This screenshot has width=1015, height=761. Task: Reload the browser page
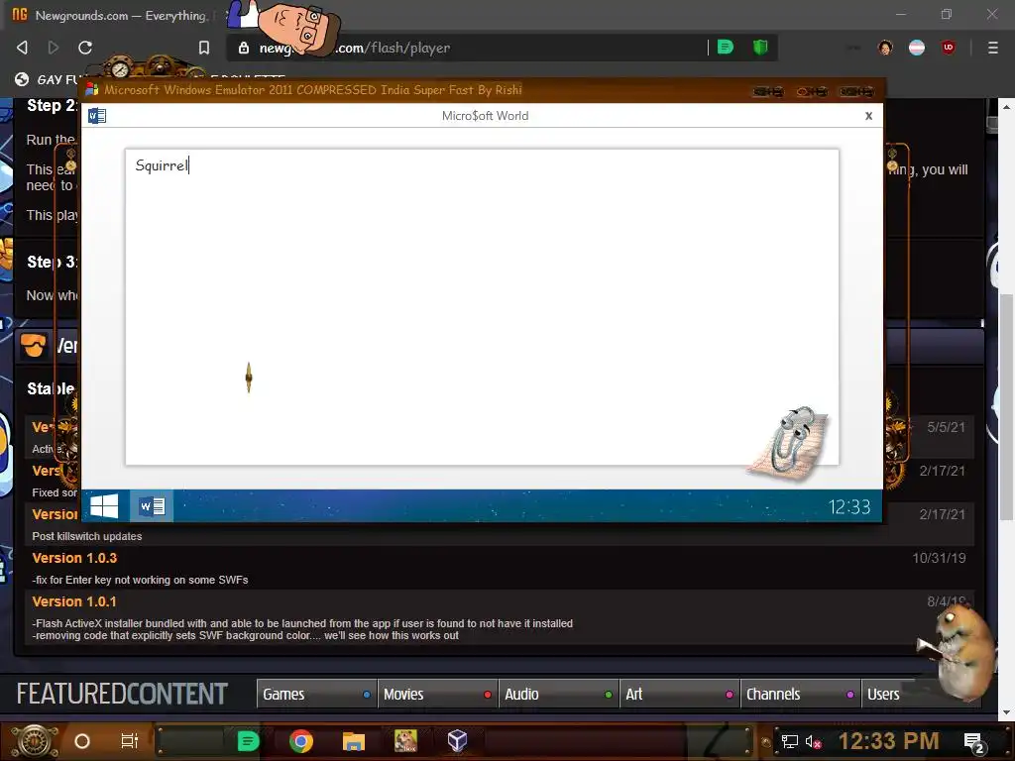click(85, 48)
